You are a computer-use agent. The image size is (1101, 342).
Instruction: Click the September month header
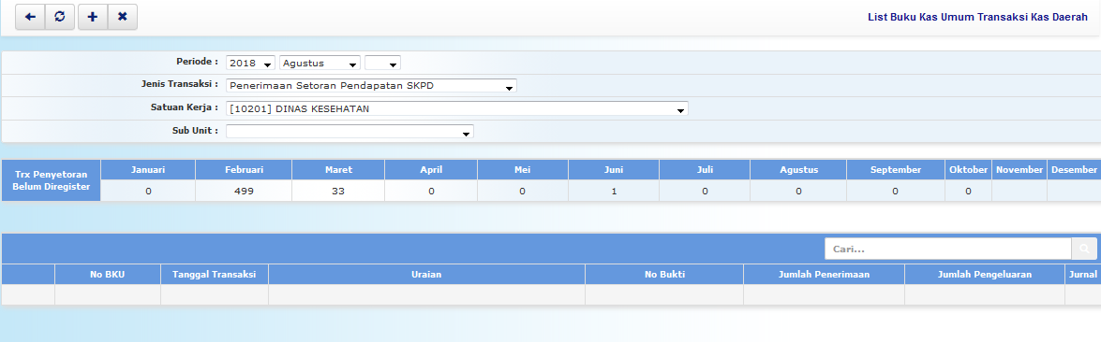coord(895,170)
